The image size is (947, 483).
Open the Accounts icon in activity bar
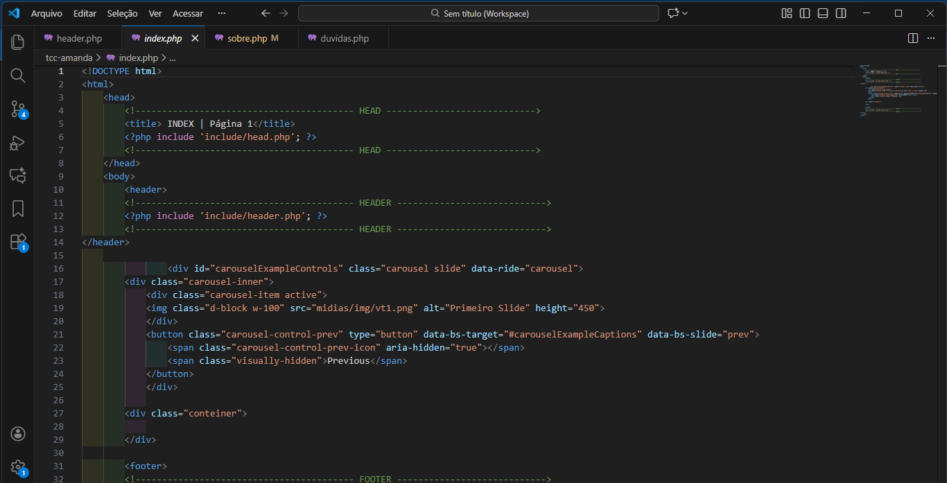tap(18, 434)
